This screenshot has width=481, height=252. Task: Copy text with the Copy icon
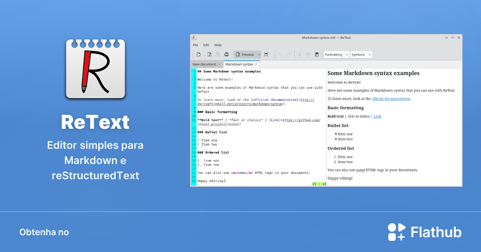coord(307,54)
